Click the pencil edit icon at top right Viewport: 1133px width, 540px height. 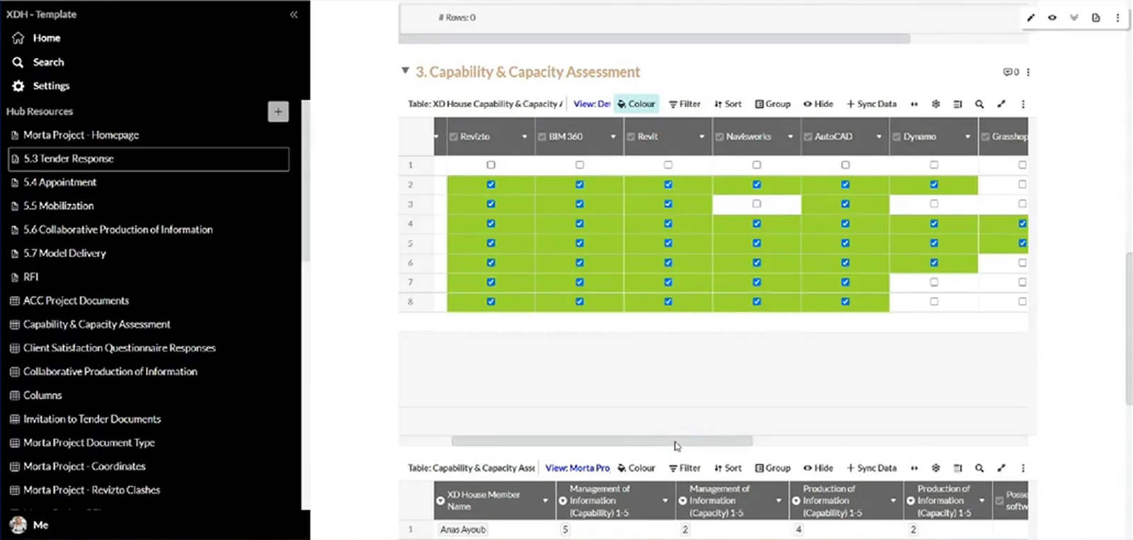(1031, 18)
